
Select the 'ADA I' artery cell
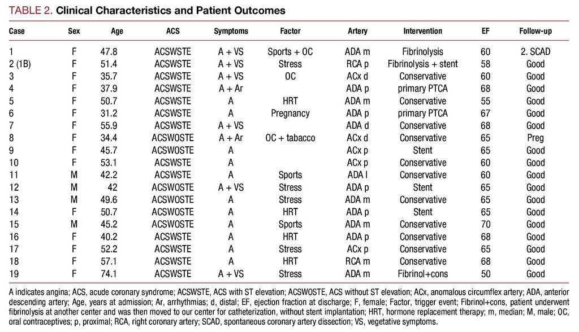[357, 176]
